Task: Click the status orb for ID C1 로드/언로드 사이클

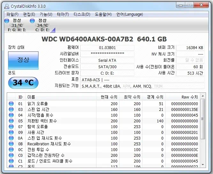Action: tap(11, 161)
